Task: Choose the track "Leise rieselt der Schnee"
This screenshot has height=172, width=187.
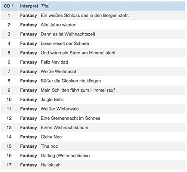Action: coord(65,43)
